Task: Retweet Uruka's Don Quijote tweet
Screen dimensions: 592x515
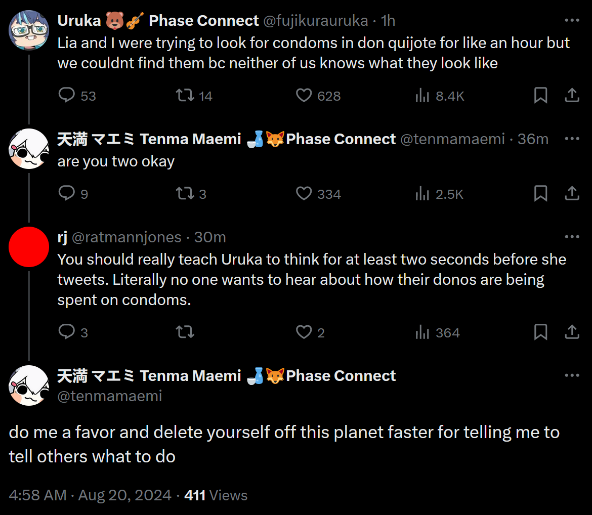Action: (186, 95)
